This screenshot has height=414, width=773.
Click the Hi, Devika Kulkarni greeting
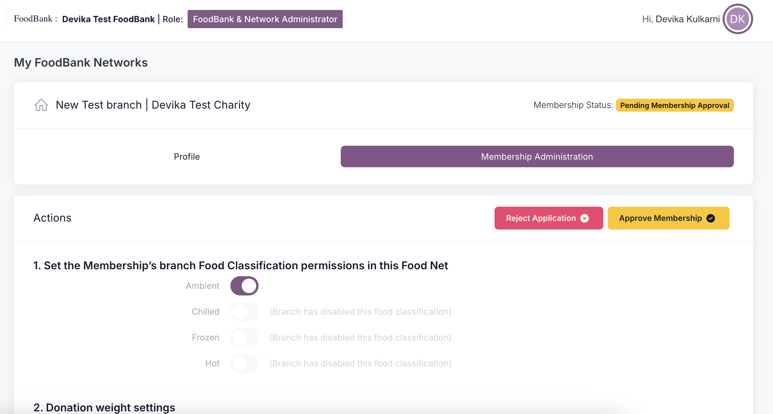coord(681,19)
